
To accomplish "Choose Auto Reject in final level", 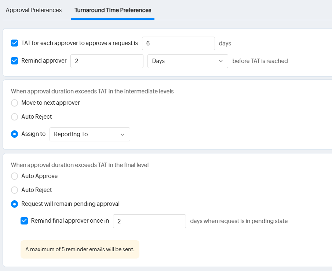I will coord(15,190).
